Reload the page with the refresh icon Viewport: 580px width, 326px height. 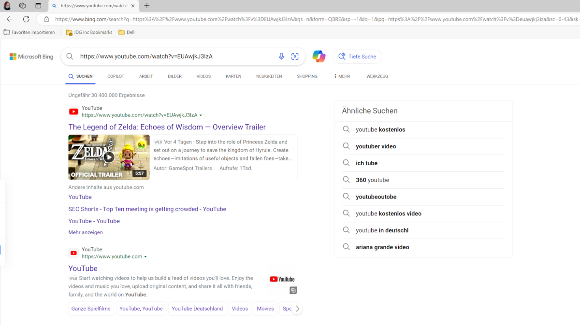pyautogui.click(x=27, y=19)
